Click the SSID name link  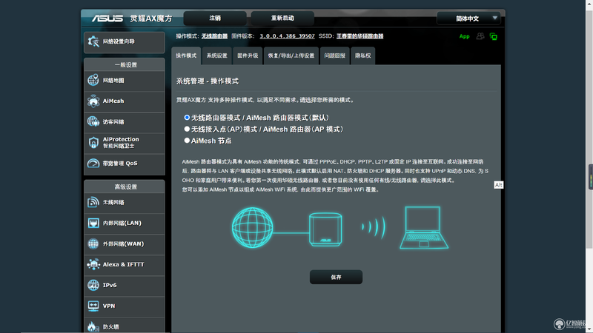(360, 36)
